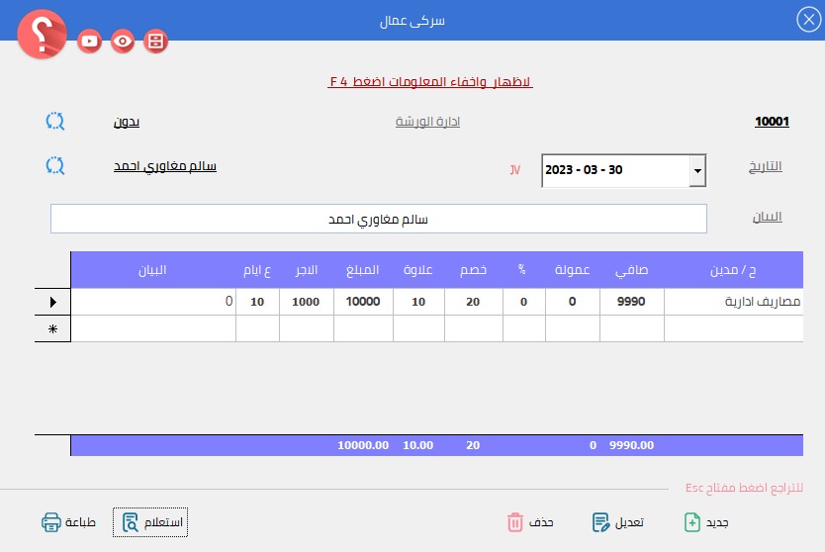825x552 pixels.
Task: Click the حذف delete button
Action: (529, 522)
